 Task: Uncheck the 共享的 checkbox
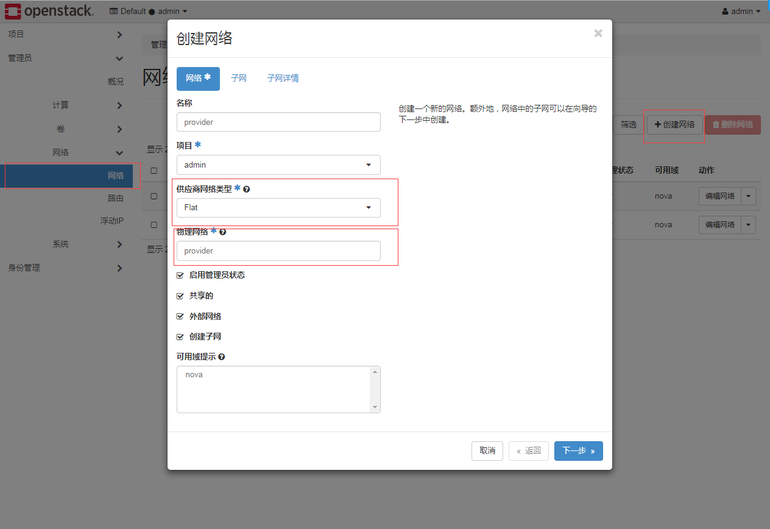point(180,296)
